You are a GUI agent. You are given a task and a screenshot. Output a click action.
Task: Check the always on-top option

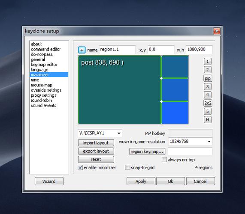click(x=164, y=160)
